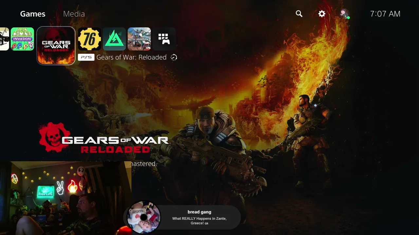Image resolution: width=419 pixels, height=235 pixels.
Task: Click the bread gang notification title
Action: [199, 212]
